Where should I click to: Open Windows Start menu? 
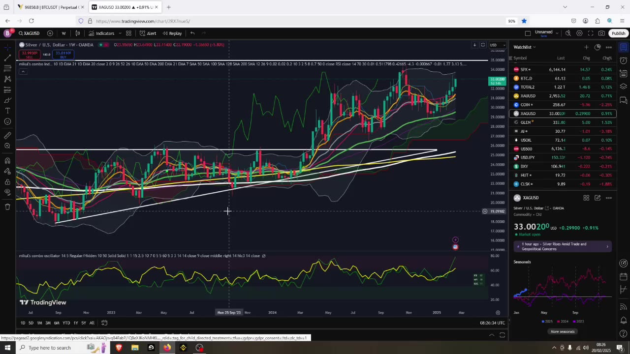click(x=7, y=348)
